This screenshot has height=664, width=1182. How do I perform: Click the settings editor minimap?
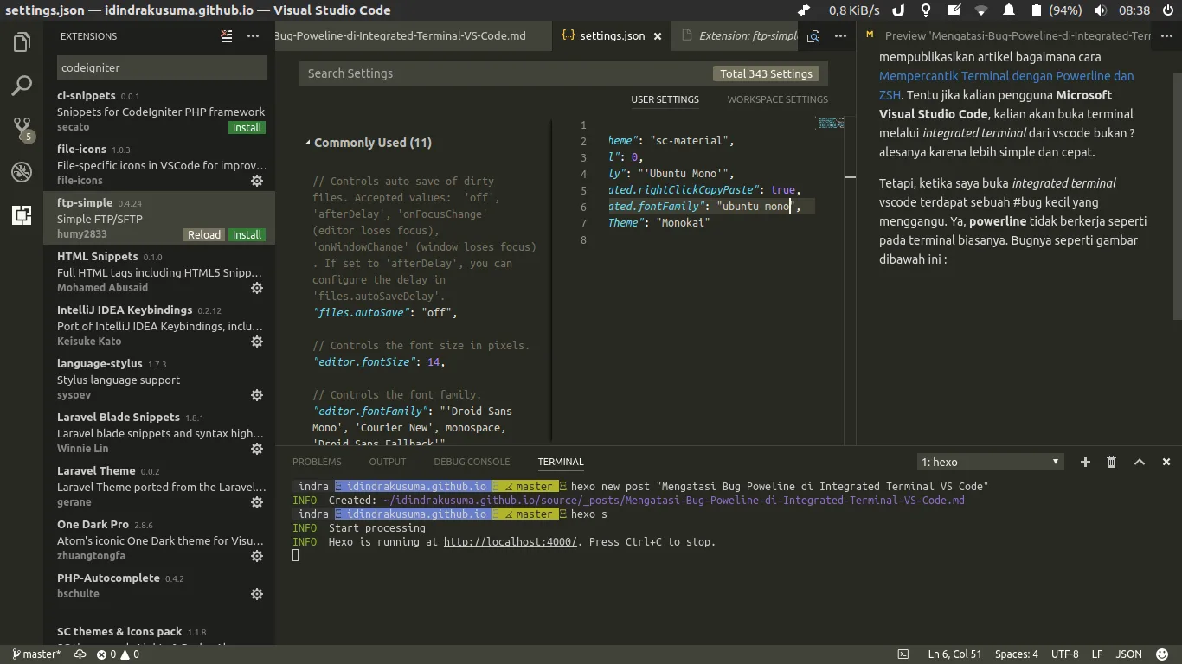coord(831,124)
